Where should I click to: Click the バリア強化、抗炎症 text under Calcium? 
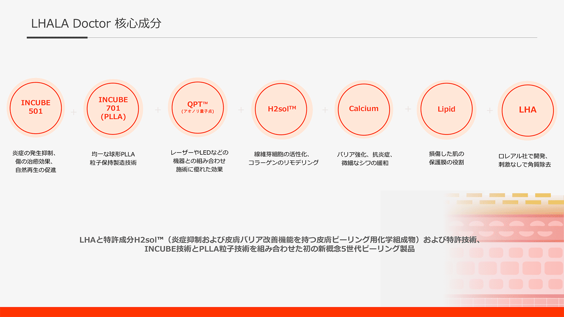tap(365, 158)
